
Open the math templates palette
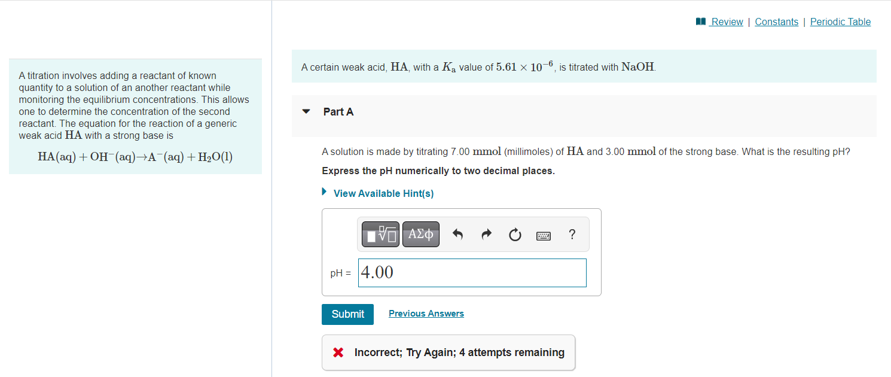[379, 234]
